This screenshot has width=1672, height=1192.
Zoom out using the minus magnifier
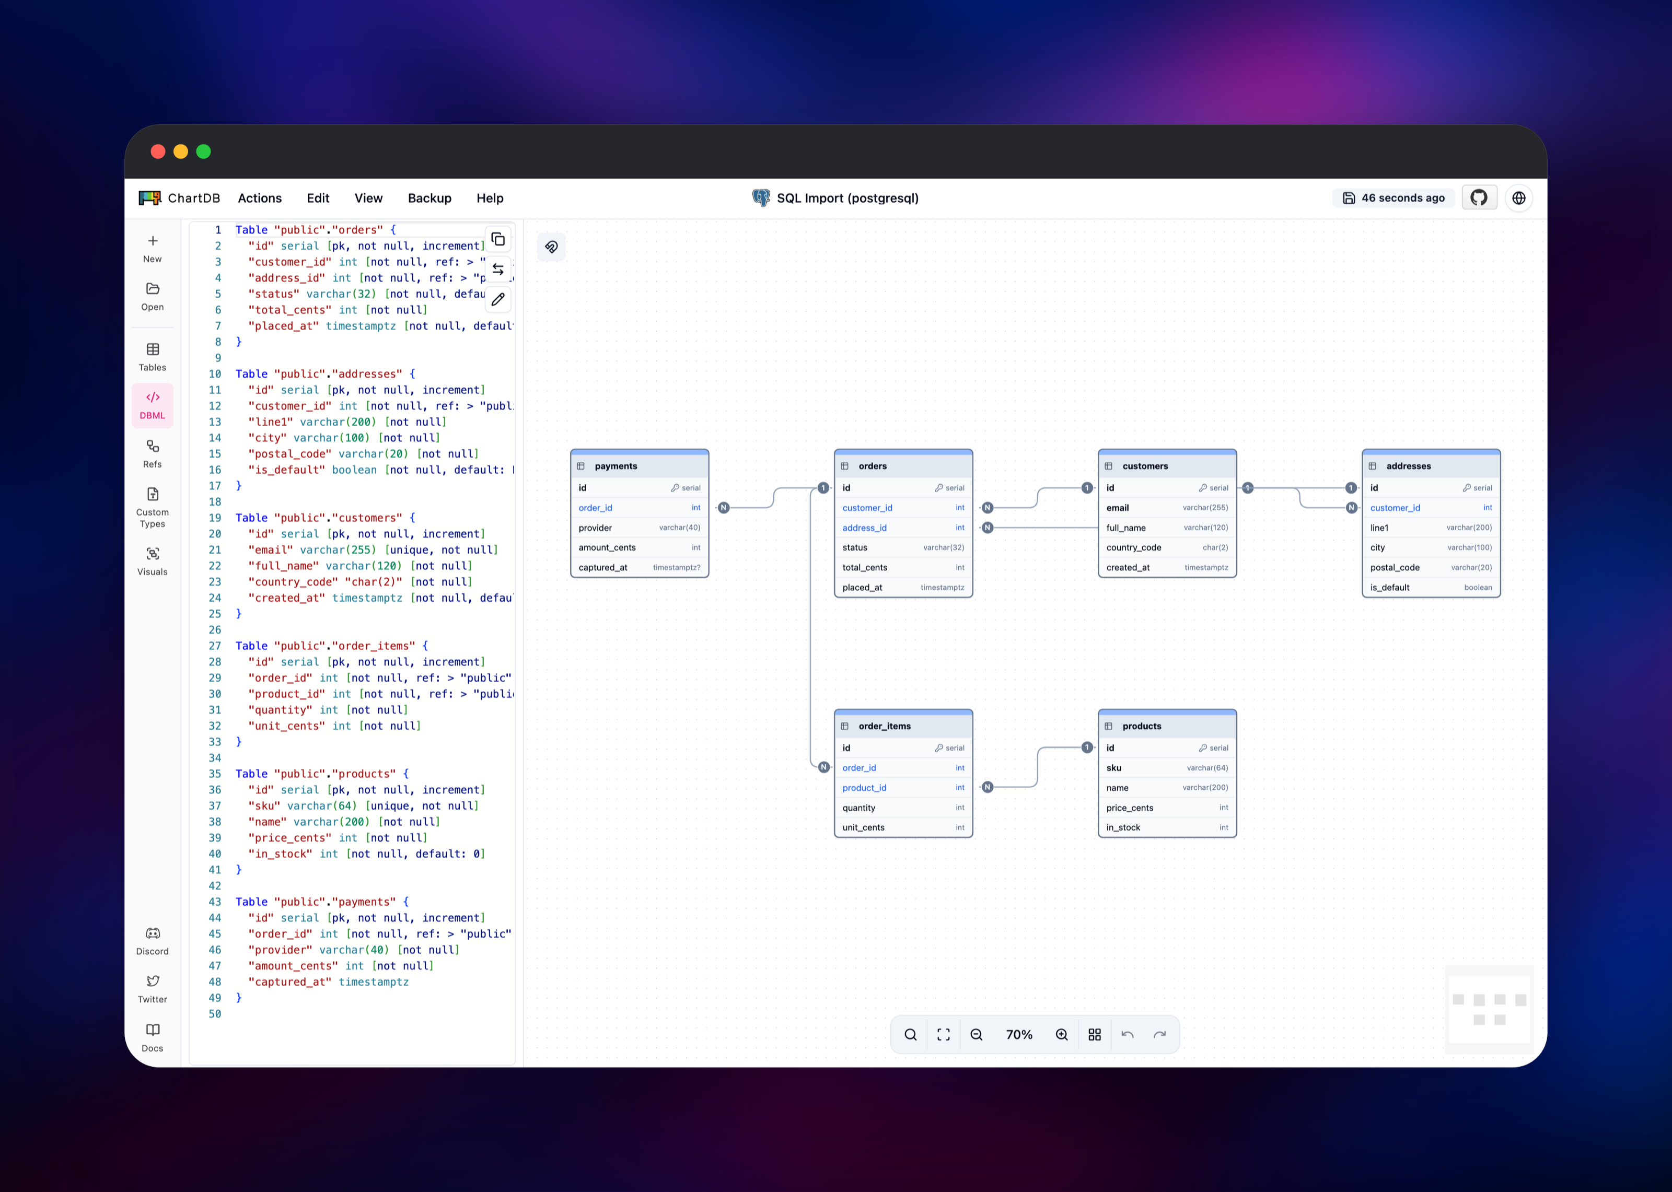(x=976, y=1034)
